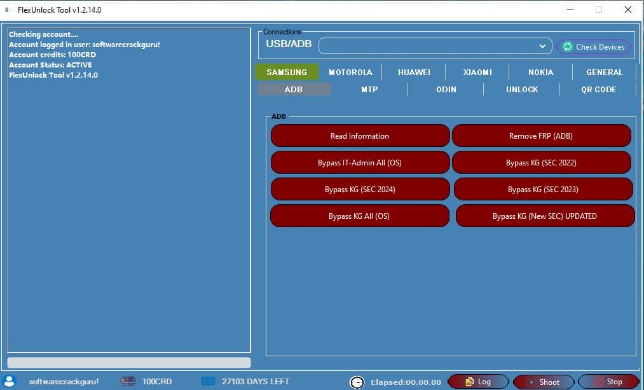Click the Read Information button
Screen dimensions: 644x390
pos(360,136)
